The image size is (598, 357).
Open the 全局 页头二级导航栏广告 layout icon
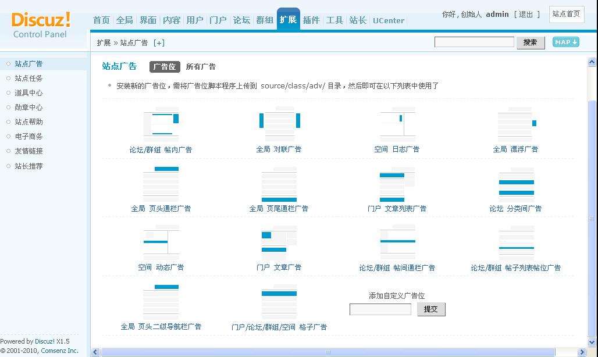(x=161, y=302)
